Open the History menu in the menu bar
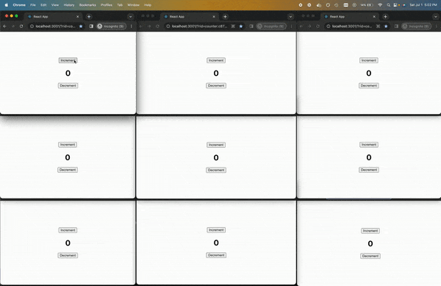441x286 pixels. pos(69,5)
